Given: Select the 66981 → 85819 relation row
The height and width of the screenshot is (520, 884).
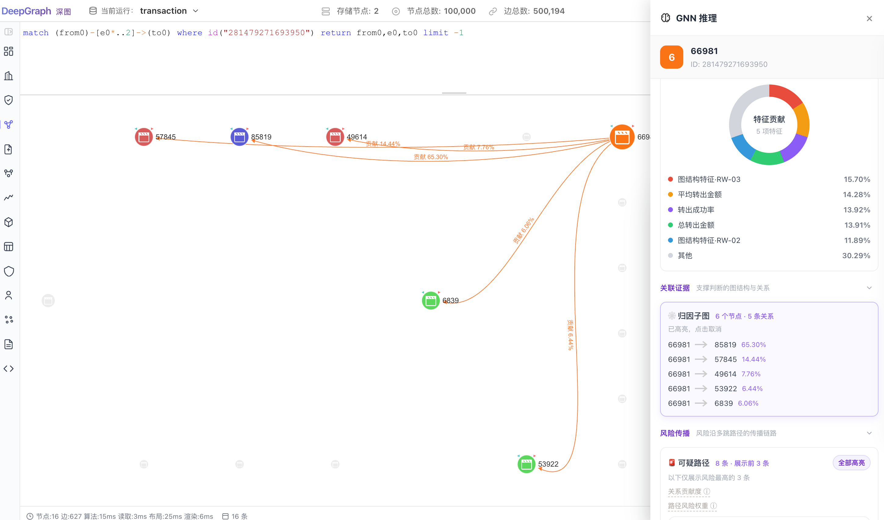Looking at the screenshot, I should click(x=717, y=345).
